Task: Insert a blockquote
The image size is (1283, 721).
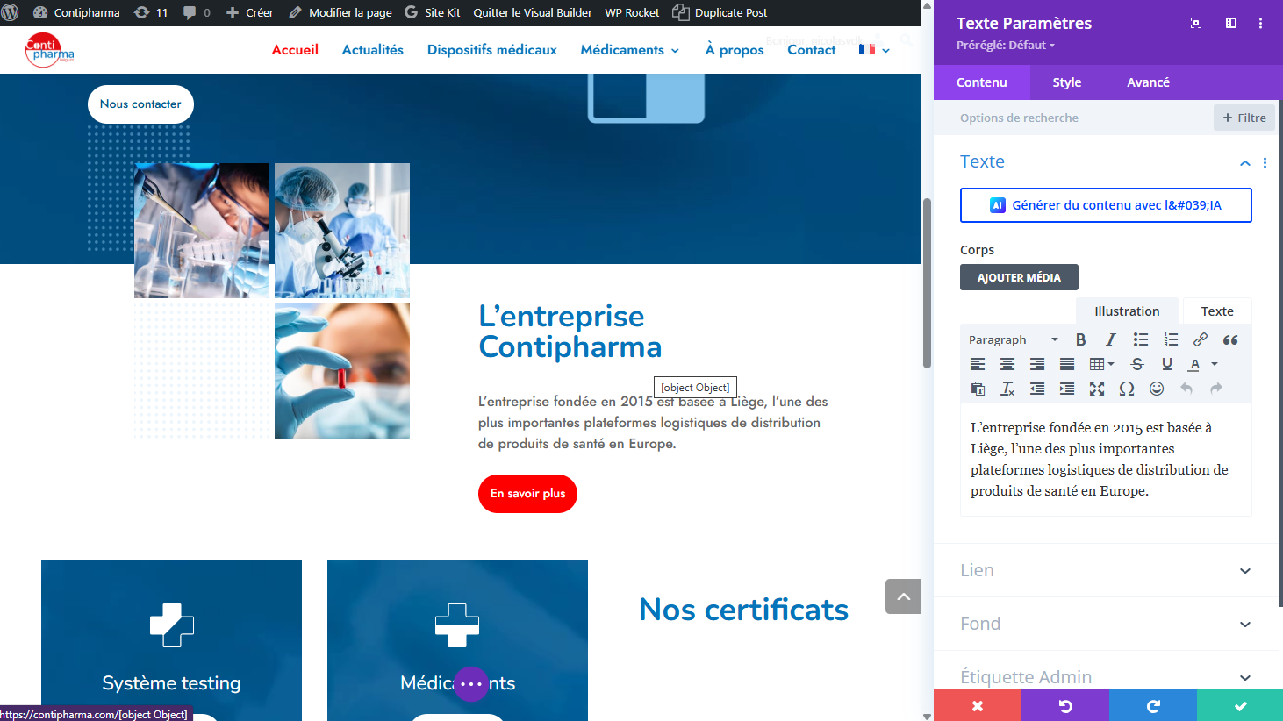Action: tap(1230, 339)
